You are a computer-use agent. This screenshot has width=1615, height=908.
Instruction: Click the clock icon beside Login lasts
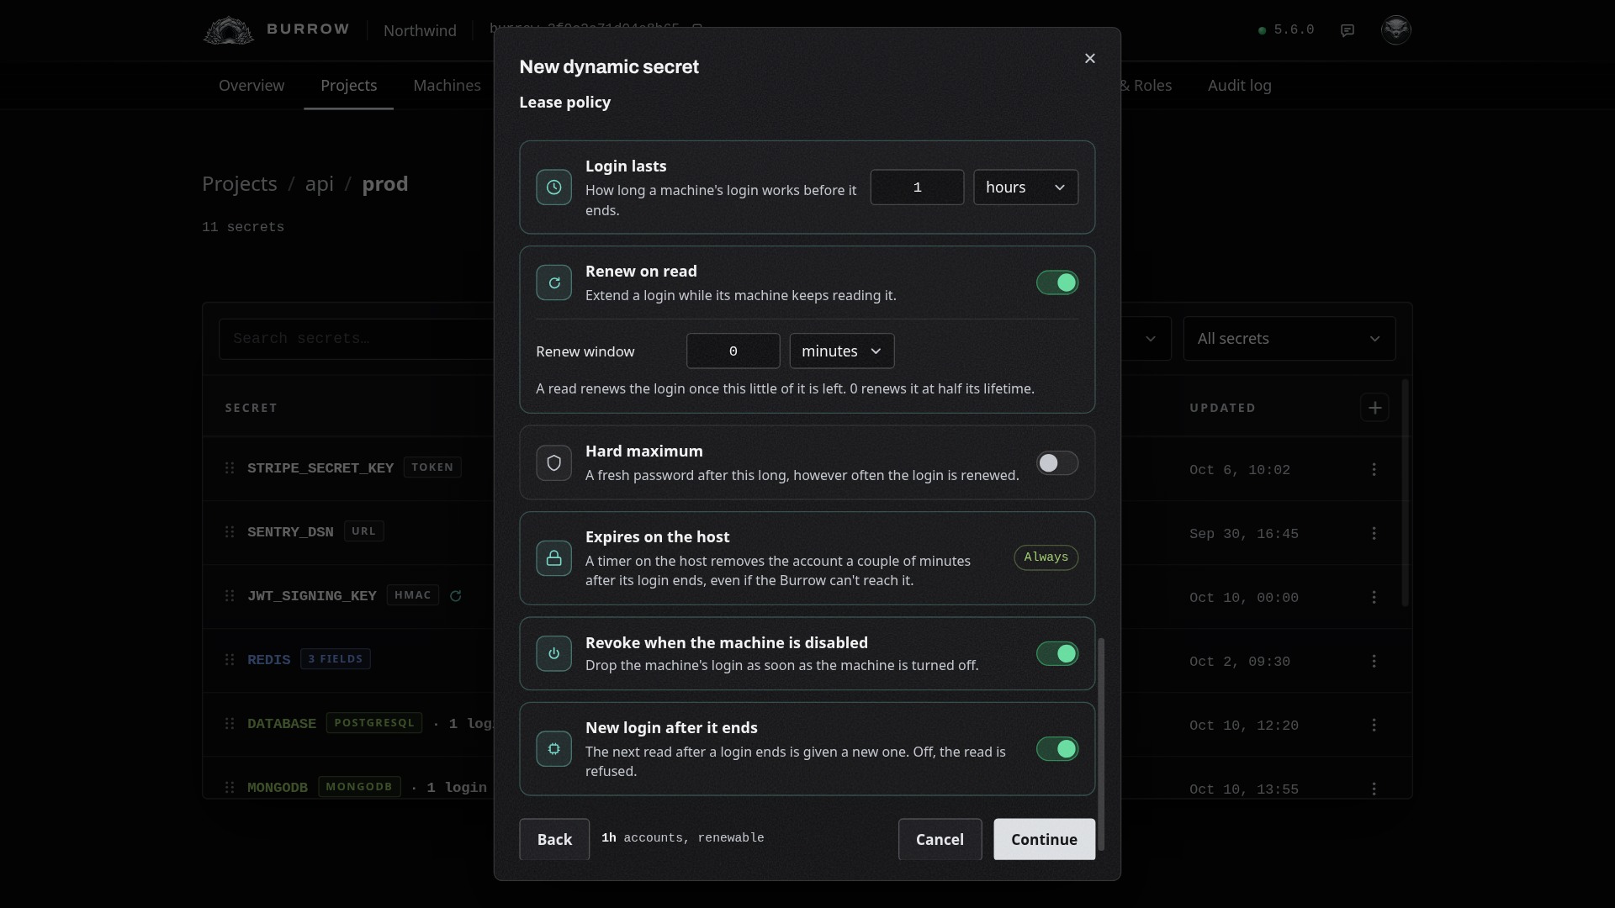pyautogui.click(x=553, y=187)
